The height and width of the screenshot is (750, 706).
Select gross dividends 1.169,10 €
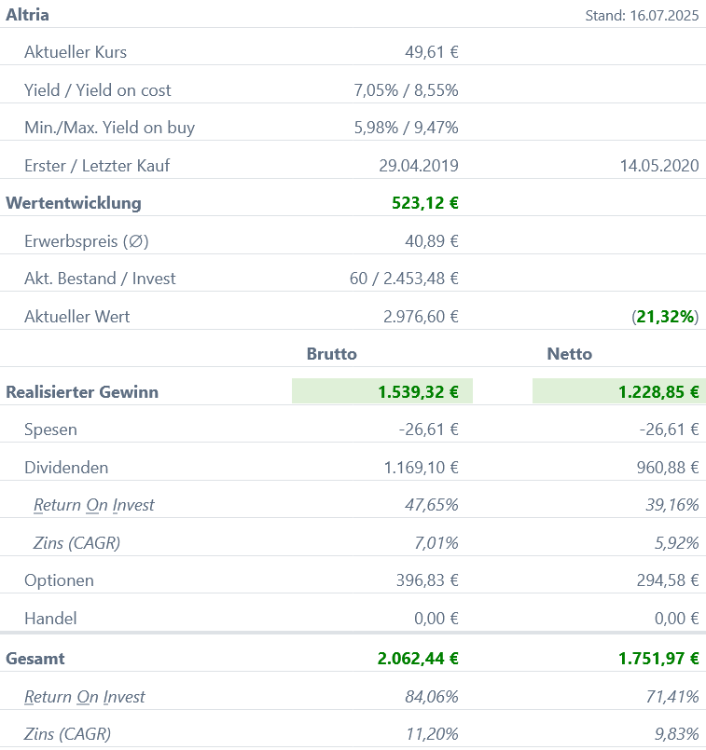point(422,468)
